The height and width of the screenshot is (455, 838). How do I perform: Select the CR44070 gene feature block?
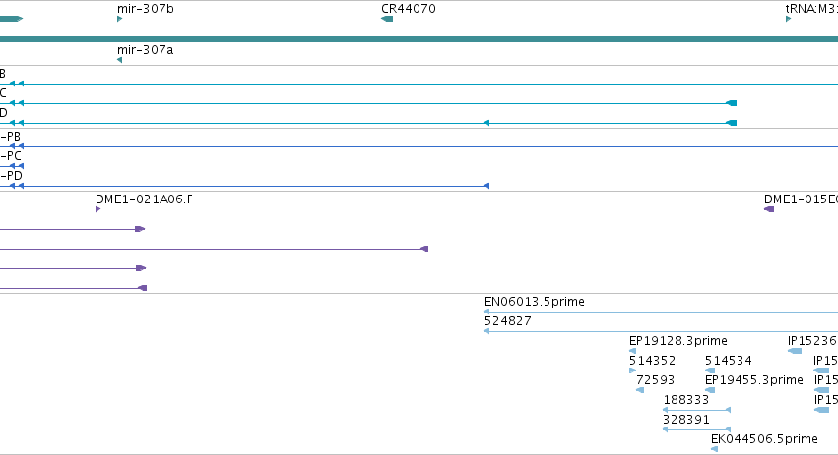[387, 19]
